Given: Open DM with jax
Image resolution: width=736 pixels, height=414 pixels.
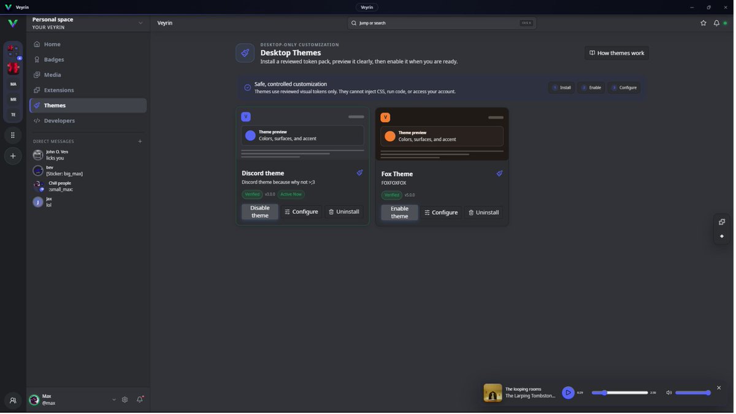Looking at the screenshot, I should [x=88, y=202].
